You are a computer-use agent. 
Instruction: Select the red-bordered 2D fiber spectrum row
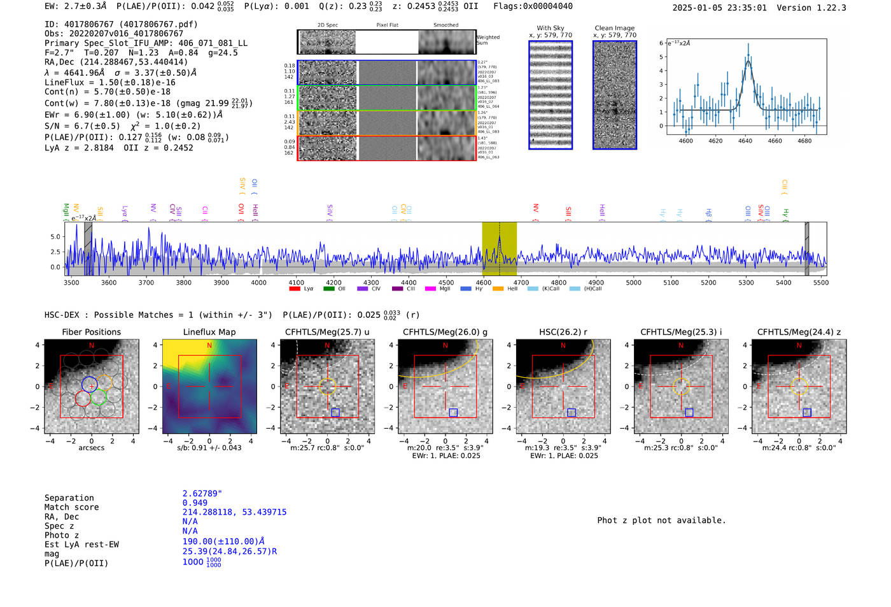coord(386,148)
